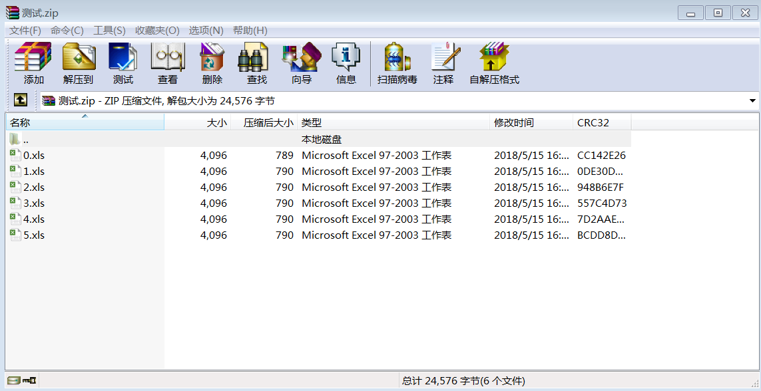Viewport: 761px width, 391px height.
Task: Click the Excel icon of 1.xls
Action: click(x=15, y=171)
